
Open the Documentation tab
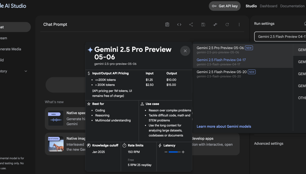pos(292,6)
